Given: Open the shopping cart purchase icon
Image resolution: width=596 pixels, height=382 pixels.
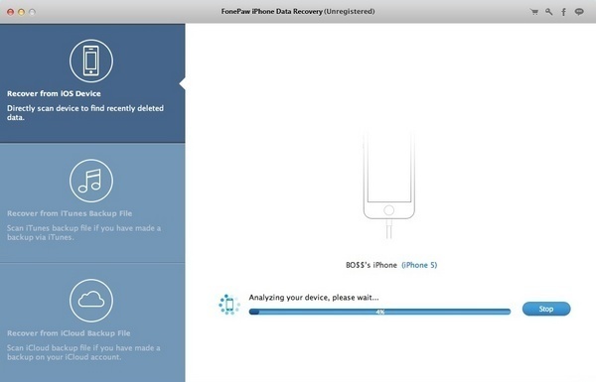Looking at the screenshot, I should point(534,12).
